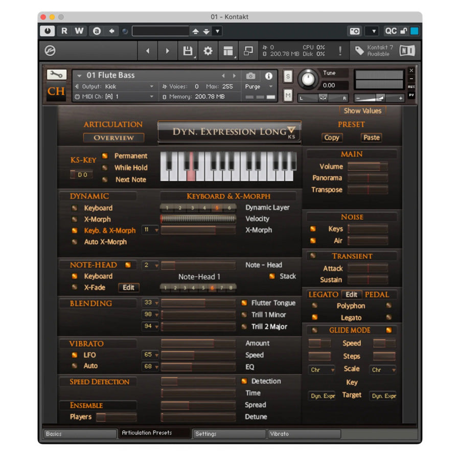Select the PEDAL section tab
The width and height of the screenshot is (460, 460).
coord(377,294)
